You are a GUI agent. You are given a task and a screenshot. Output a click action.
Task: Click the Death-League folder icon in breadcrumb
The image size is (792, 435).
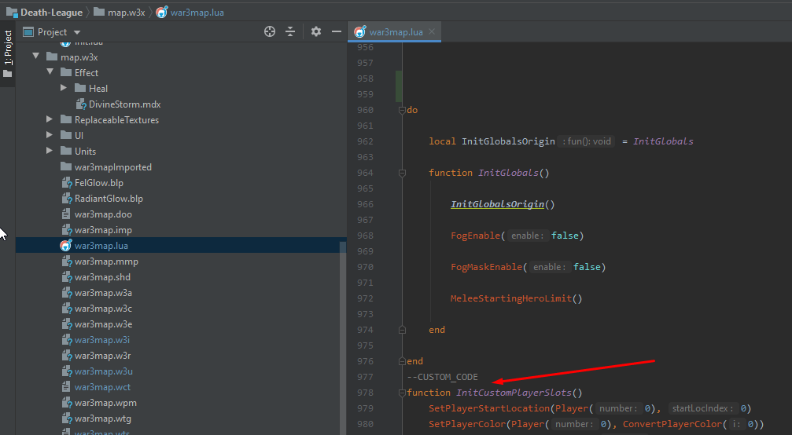12,12
